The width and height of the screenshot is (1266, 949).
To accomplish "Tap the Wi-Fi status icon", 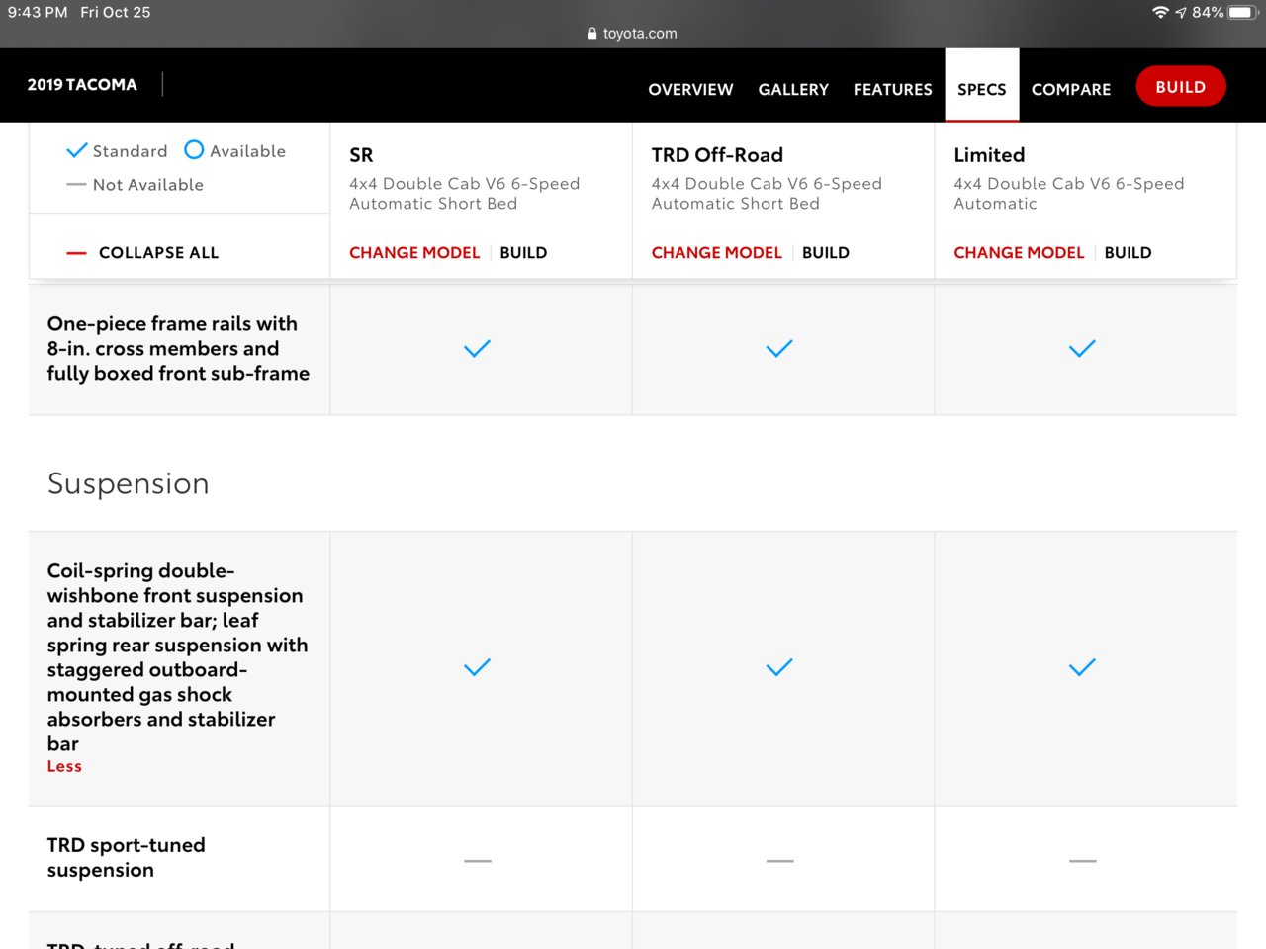I will pyautogui.click(x=1160, y=12).
